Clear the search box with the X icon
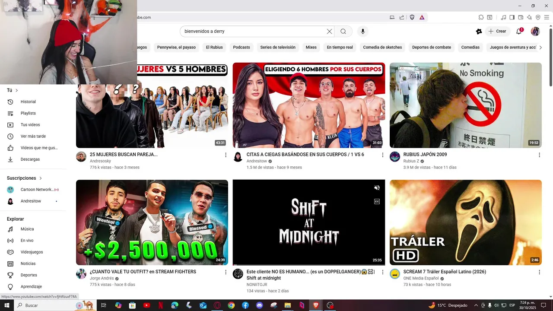Image resolution: width=553 pixels, height=311 pixels. (x=329, y=31)
